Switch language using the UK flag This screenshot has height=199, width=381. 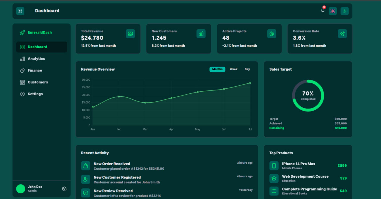point(333,11)
